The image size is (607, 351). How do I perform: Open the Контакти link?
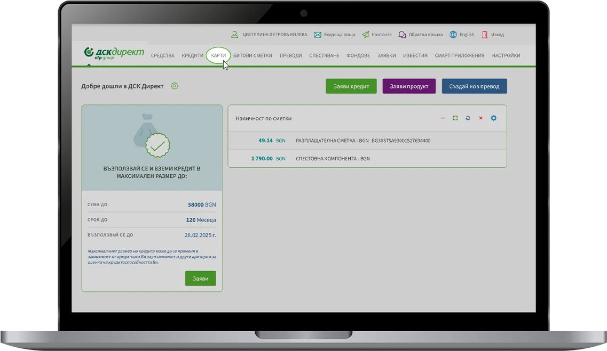click(x=382, y=35)
